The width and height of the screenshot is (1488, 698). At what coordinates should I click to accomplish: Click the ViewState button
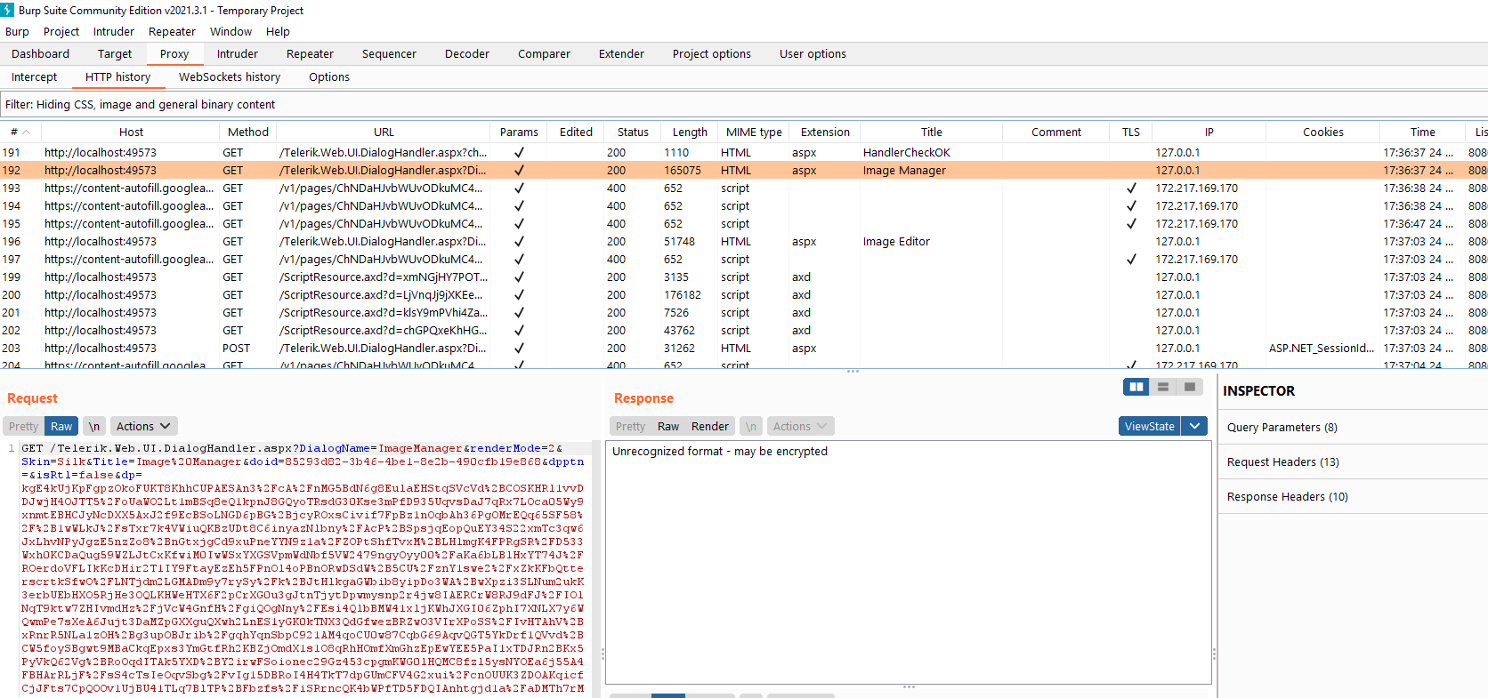click(1149, 426)
